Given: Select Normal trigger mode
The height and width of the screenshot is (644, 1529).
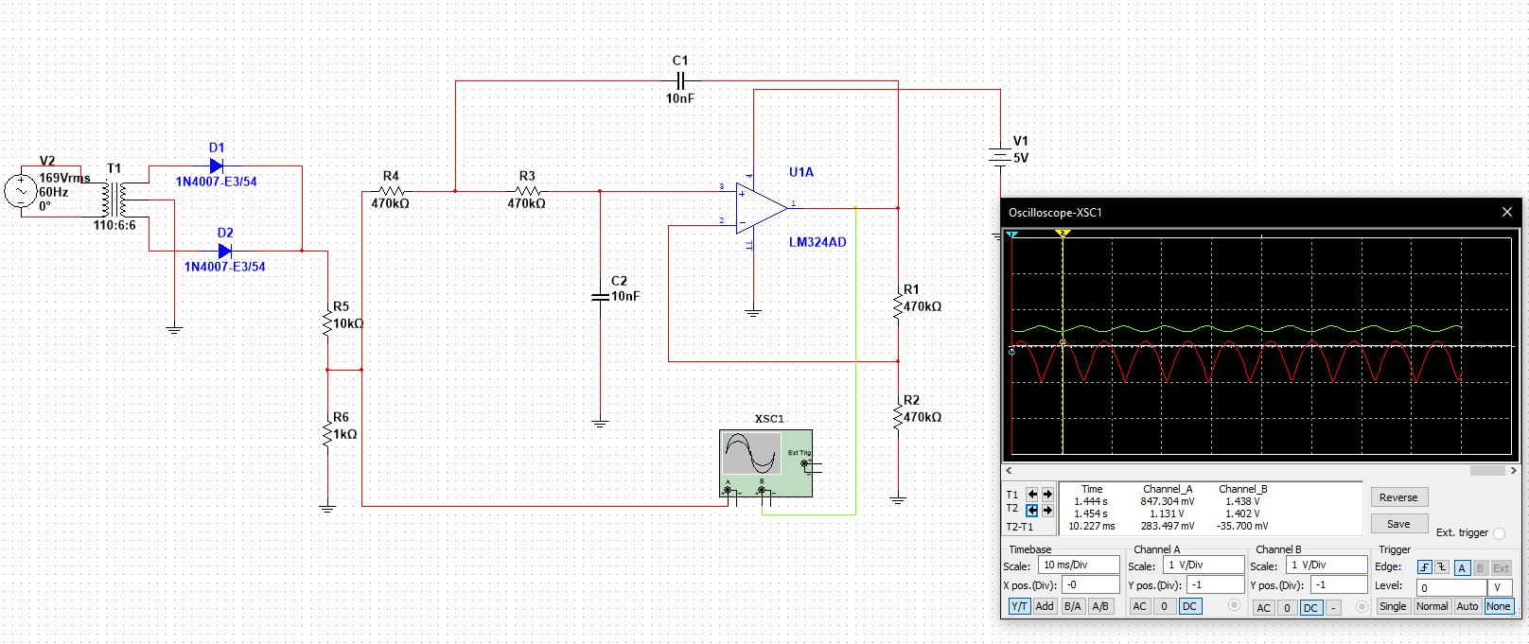Looking at the screenshot, I should pos(1432,606).
